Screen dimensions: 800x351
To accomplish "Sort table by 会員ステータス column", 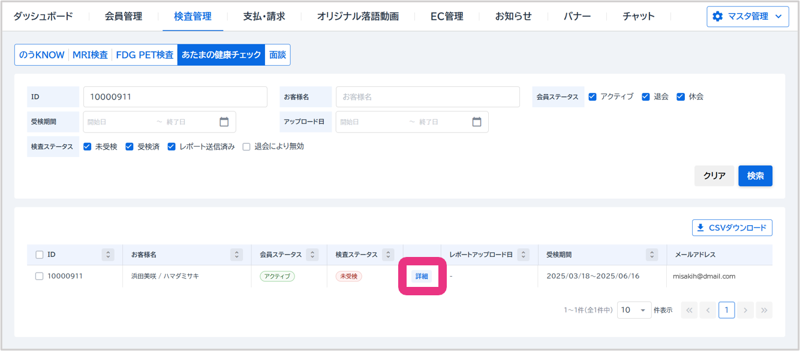I will point(312,255).
